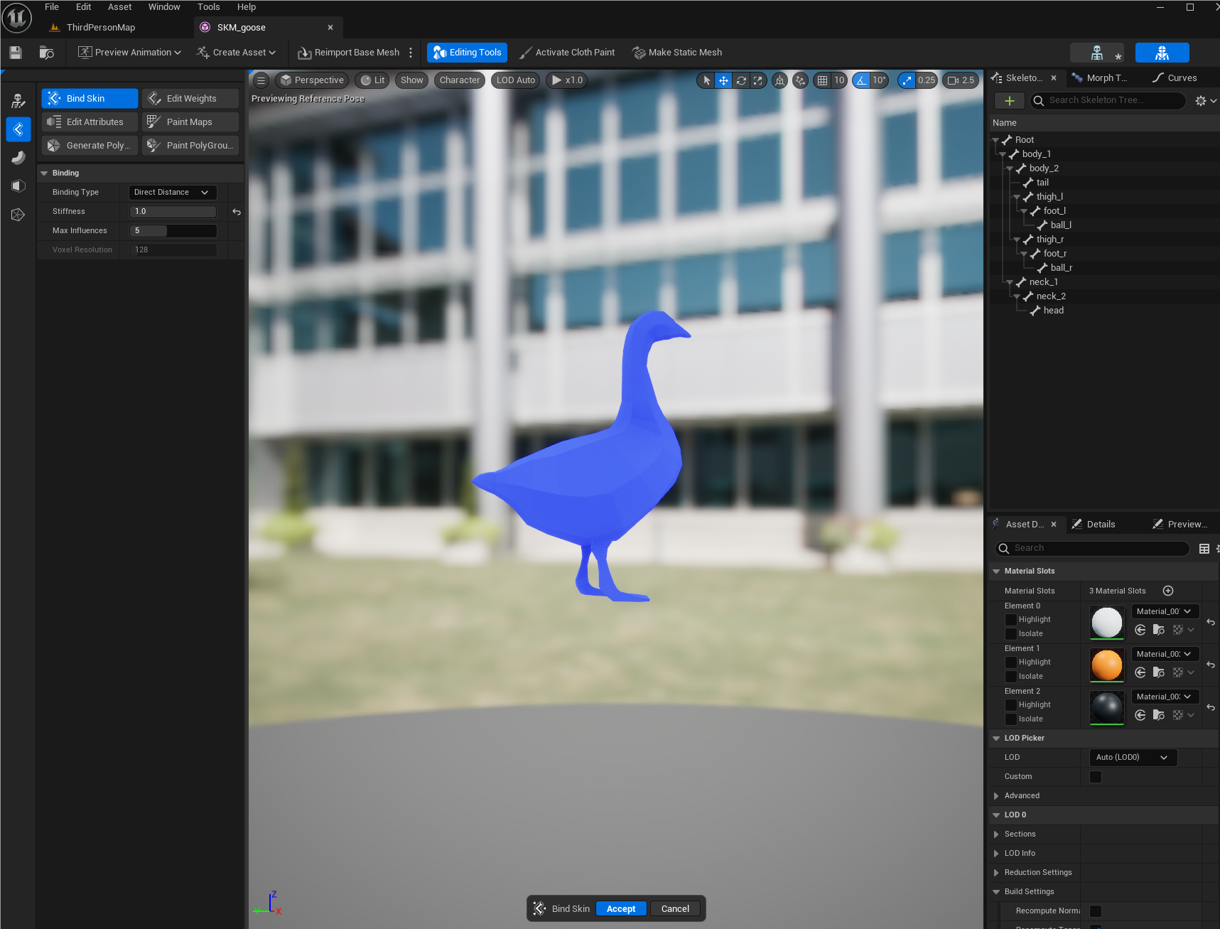Open camera speed setting 2.5
The width and height of the screenshot is (1220, 929).
[961, 80]
